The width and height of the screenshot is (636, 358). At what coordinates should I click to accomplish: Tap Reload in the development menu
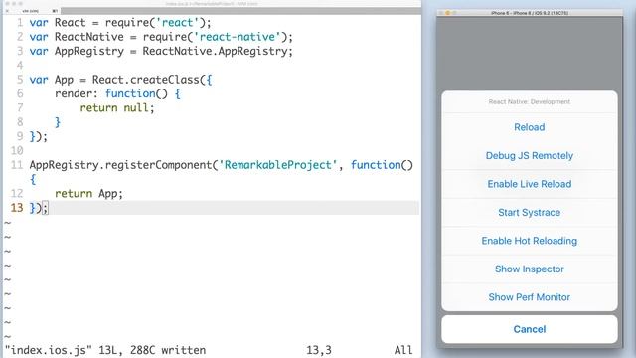coord(530,127)
